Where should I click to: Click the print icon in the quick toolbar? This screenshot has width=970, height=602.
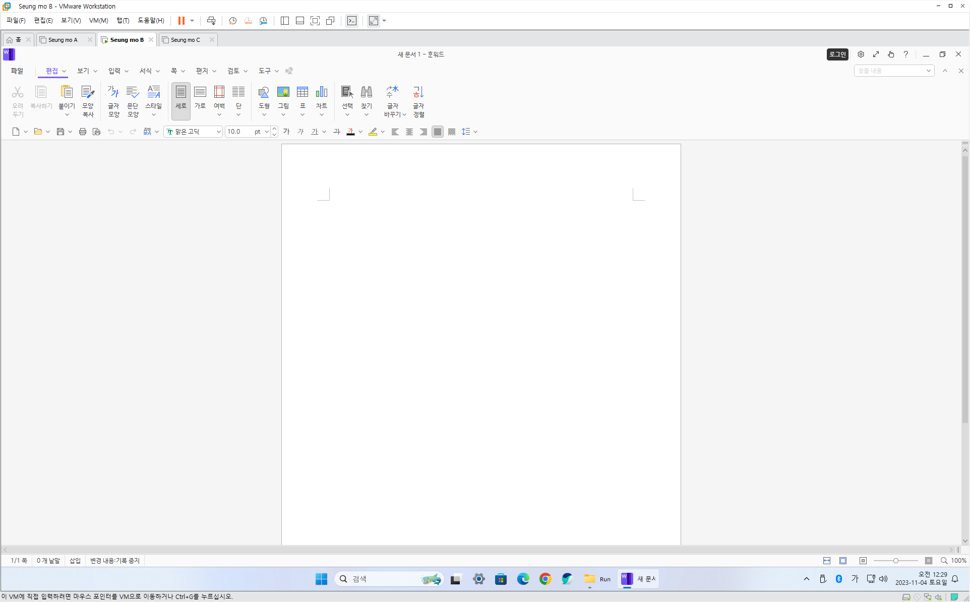click(83, 132)
